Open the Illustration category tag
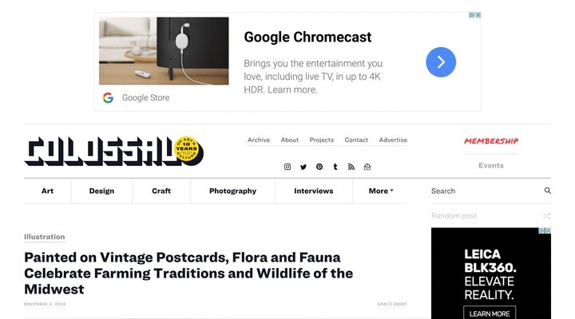 45,237
